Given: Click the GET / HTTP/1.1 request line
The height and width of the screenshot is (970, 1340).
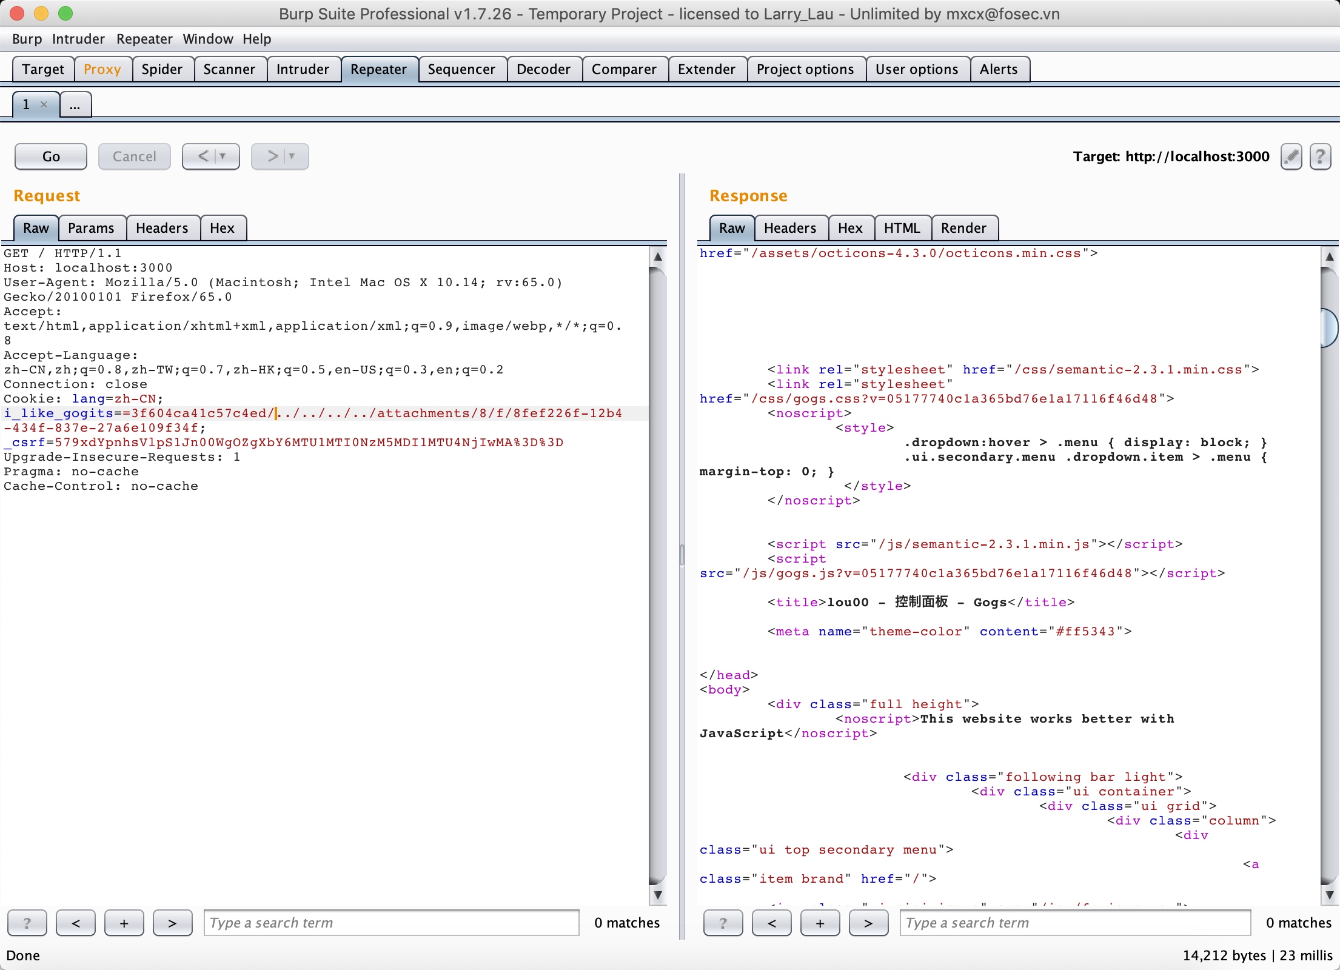Looking at the screenshot, I should pos(62,253).
